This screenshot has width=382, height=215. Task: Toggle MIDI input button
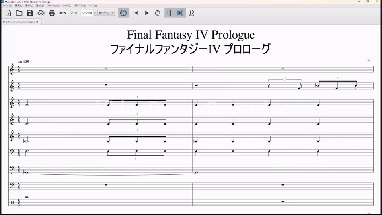123,13
